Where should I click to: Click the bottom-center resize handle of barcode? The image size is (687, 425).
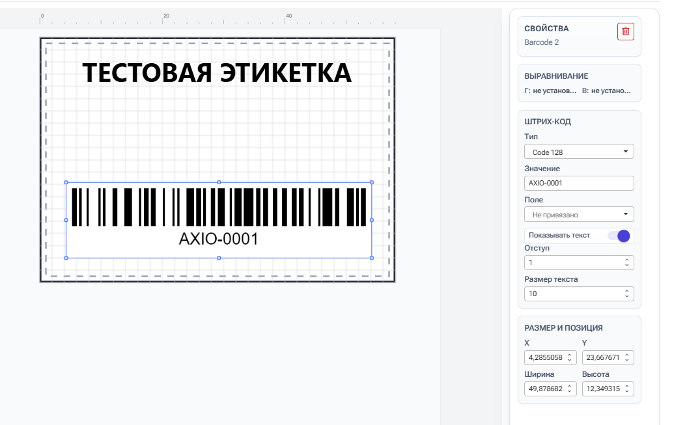[x=219, y=258]
